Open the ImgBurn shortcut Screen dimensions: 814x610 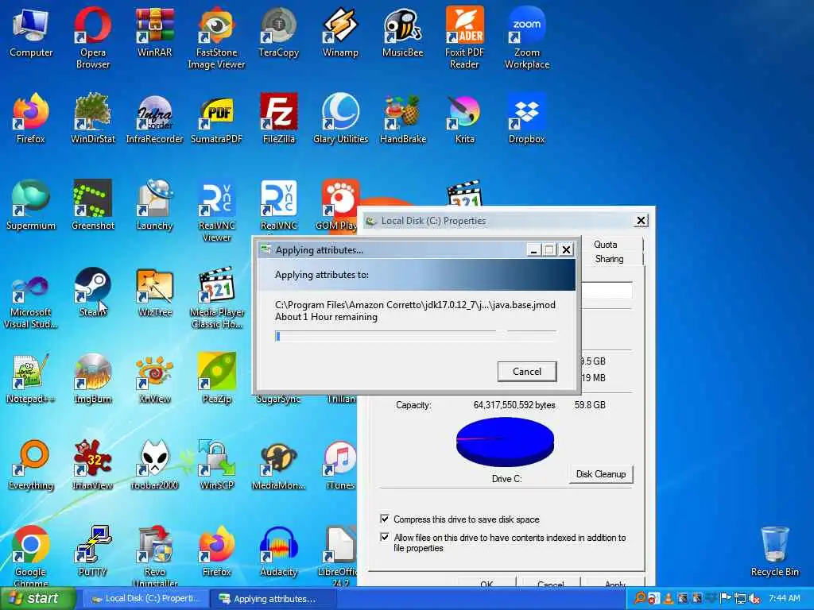tap(93, 379)
